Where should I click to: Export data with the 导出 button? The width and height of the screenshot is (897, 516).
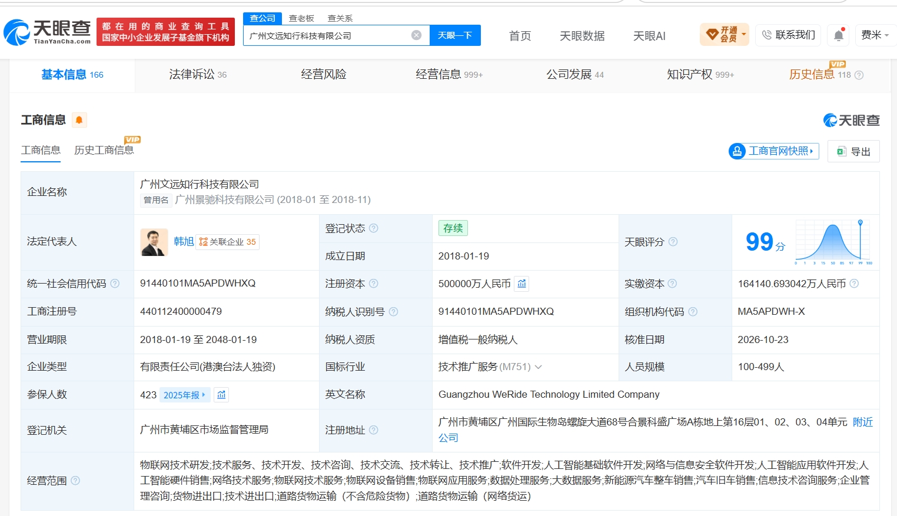click(853, 151)
